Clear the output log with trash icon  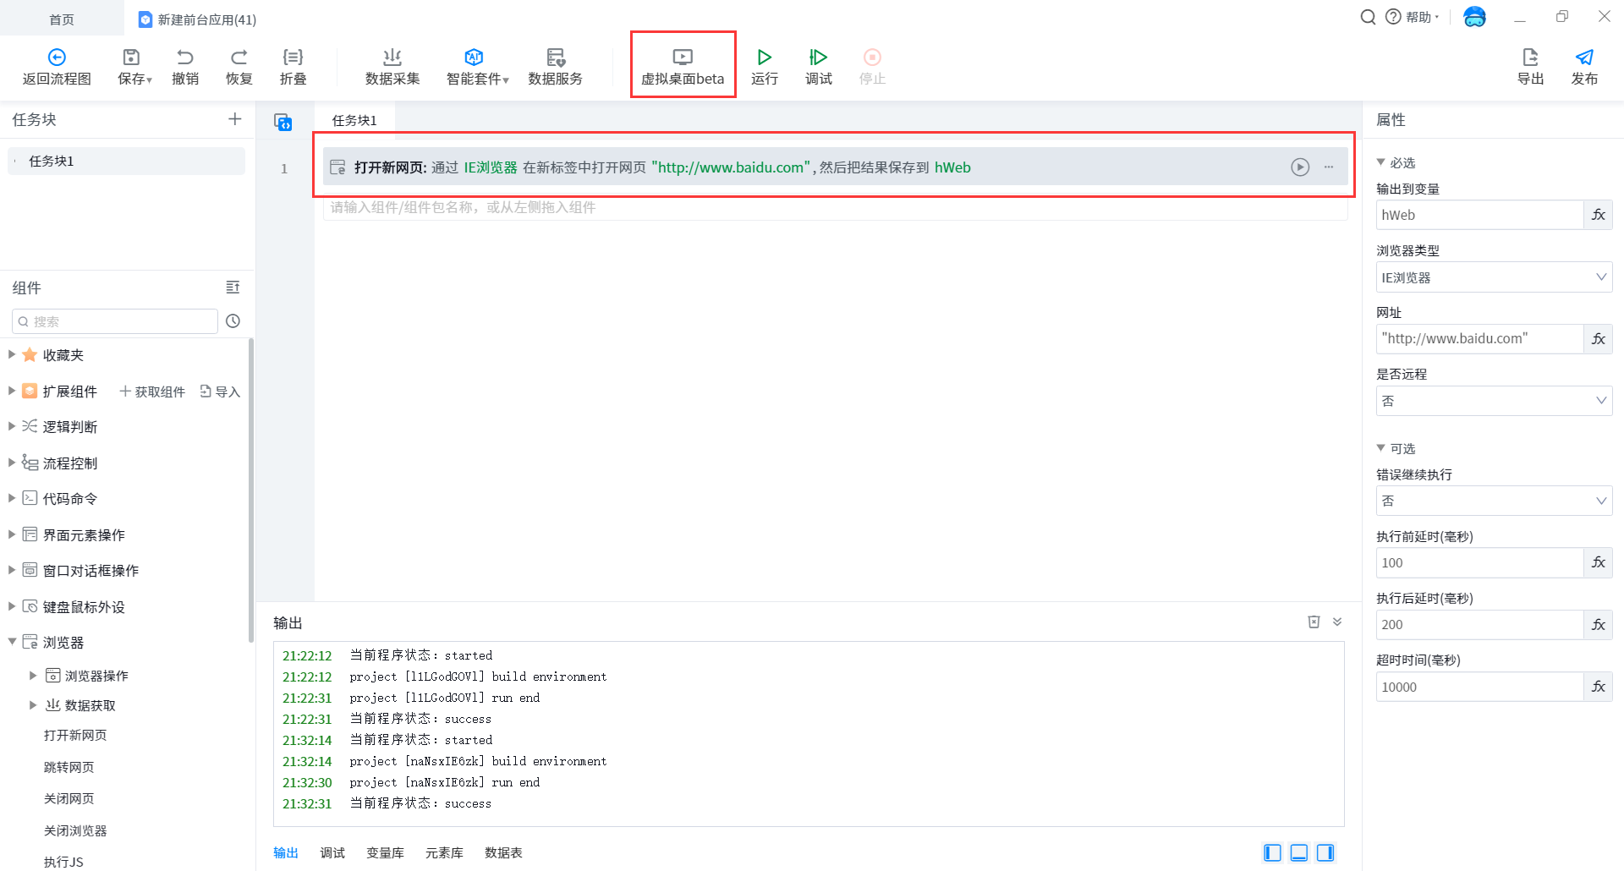(1314, 622)
